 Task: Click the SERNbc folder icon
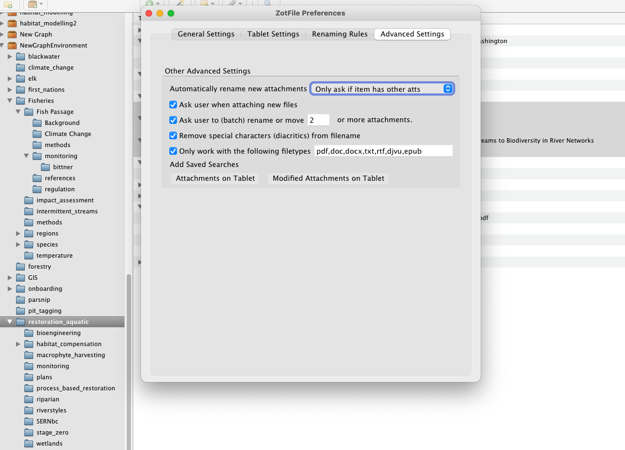(x=29, y=421)
